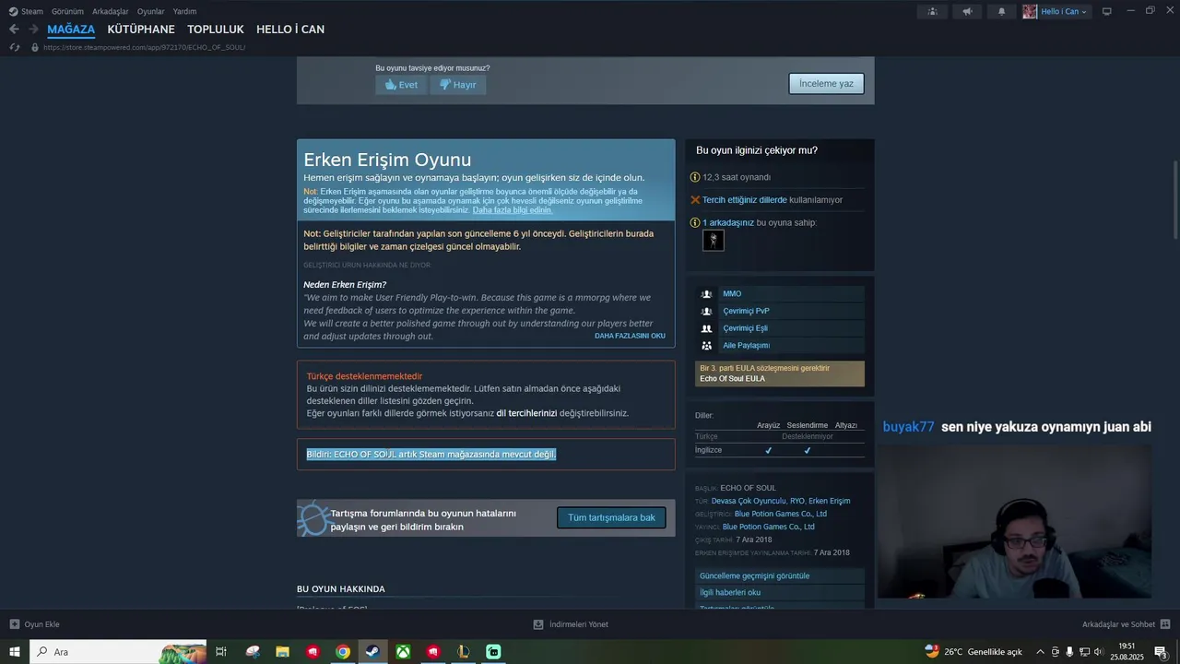Open the 1 arkadaşınız link
Viewport: 1180px width, 664px height.
pos(728,222)
